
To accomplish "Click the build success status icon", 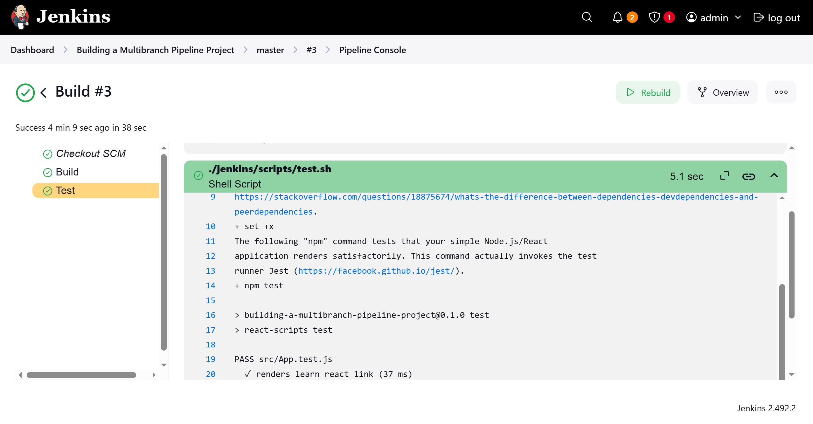I will 25,92.
